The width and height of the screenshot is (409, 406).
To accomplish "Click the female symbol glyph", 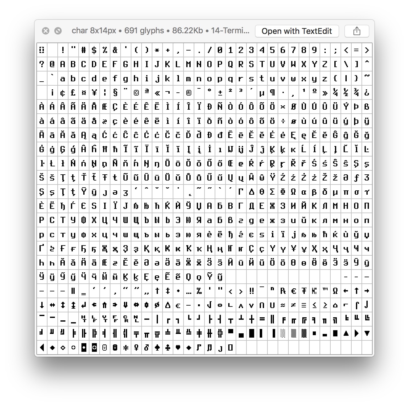I will pos(136,347).
